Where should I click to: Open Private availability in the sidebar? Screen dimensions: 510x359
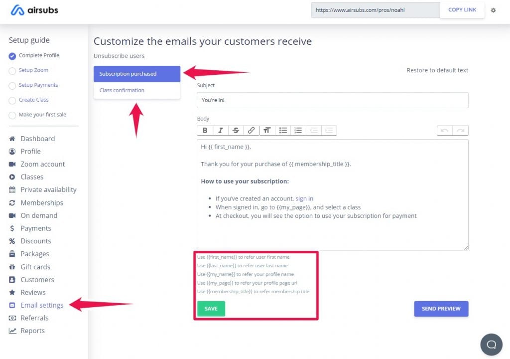tap(48, 189)
